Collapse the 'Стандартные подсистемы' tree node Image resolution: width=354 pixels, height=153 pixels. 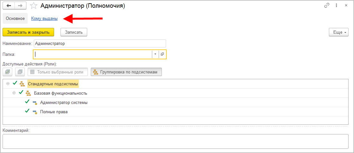pyautogui.click(x=8, y=84)
